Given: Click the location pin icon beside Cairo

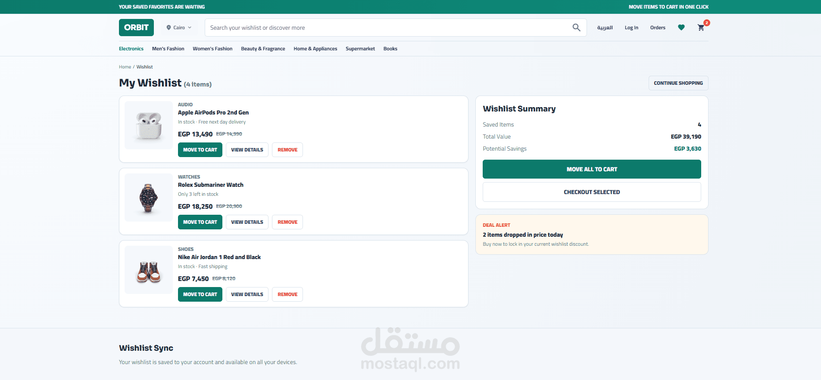Looking at the screenshot, I should [x=169, y=28].
